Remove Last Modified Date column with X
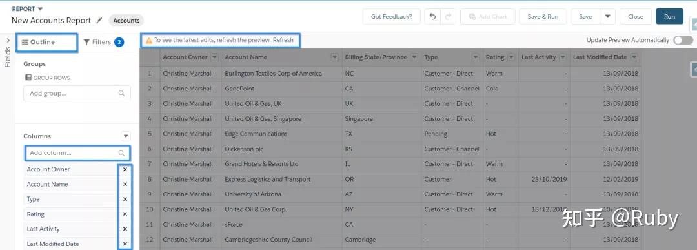697x250 pixels. [x=125, y=244]
